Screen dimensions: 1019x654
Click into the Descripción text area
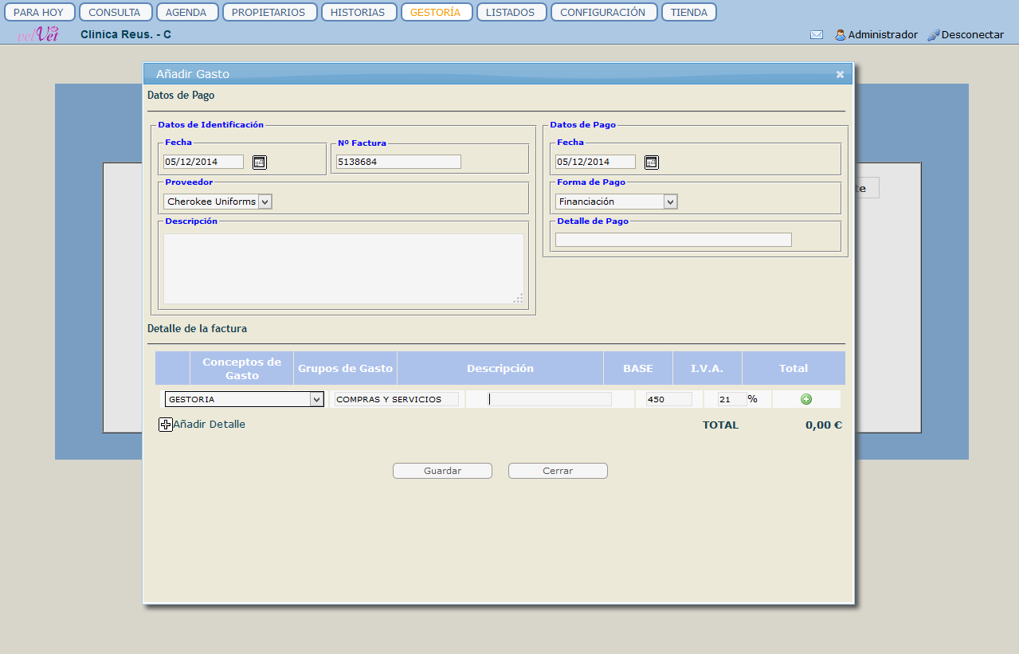(x=343, y=268)
